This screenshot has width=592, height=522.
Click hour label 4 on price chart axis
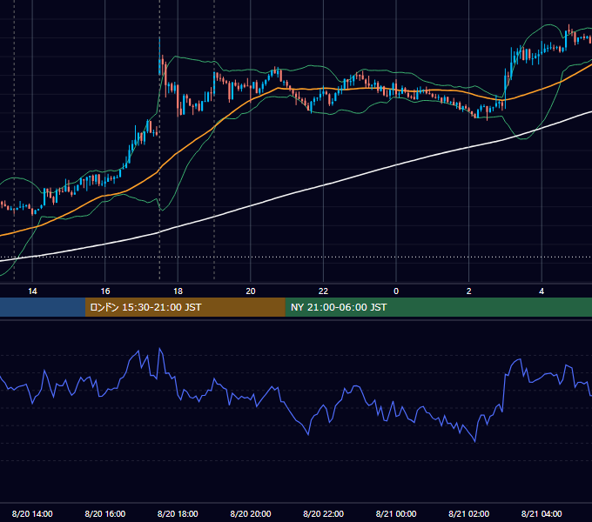point(542,291)
